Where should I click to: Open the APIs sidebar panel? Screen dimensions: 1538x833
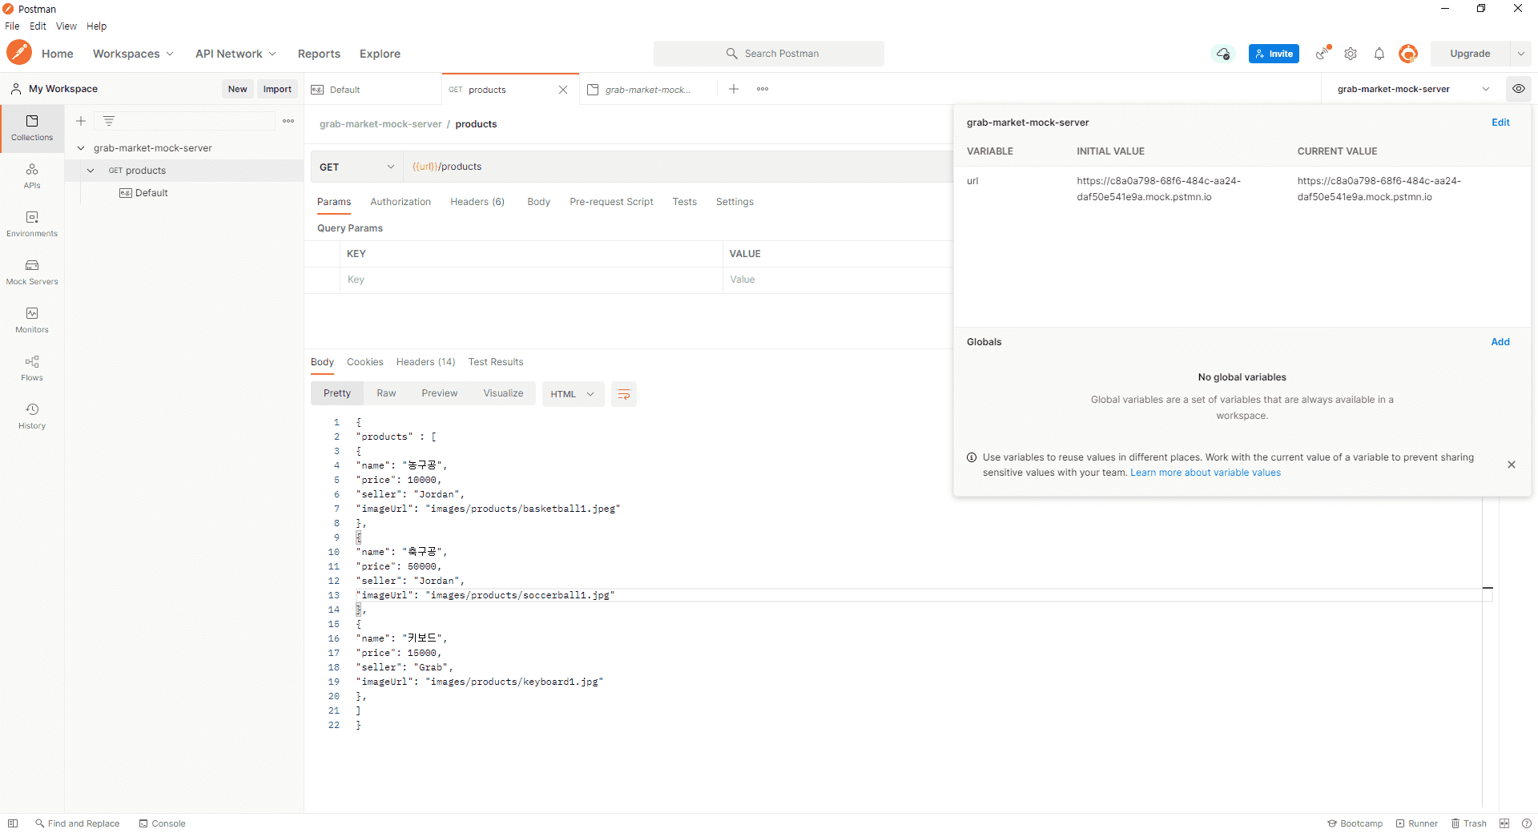coord(32,176)
